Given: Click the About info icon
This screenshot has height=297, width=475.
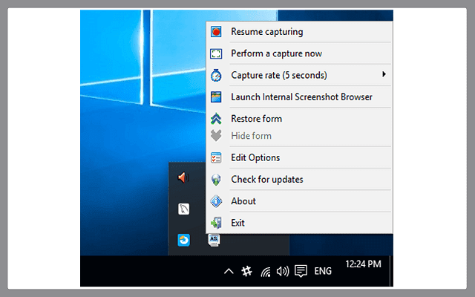Looking at the screenshot, I should coord(216,201).
